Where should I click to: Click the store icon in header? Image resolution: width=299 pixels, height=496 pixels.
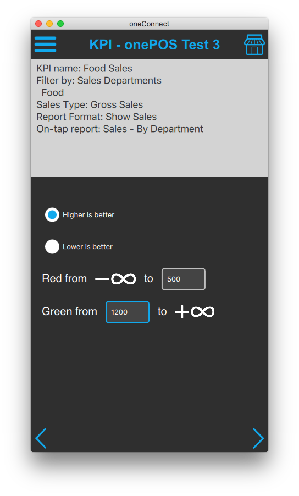[254, 45]
